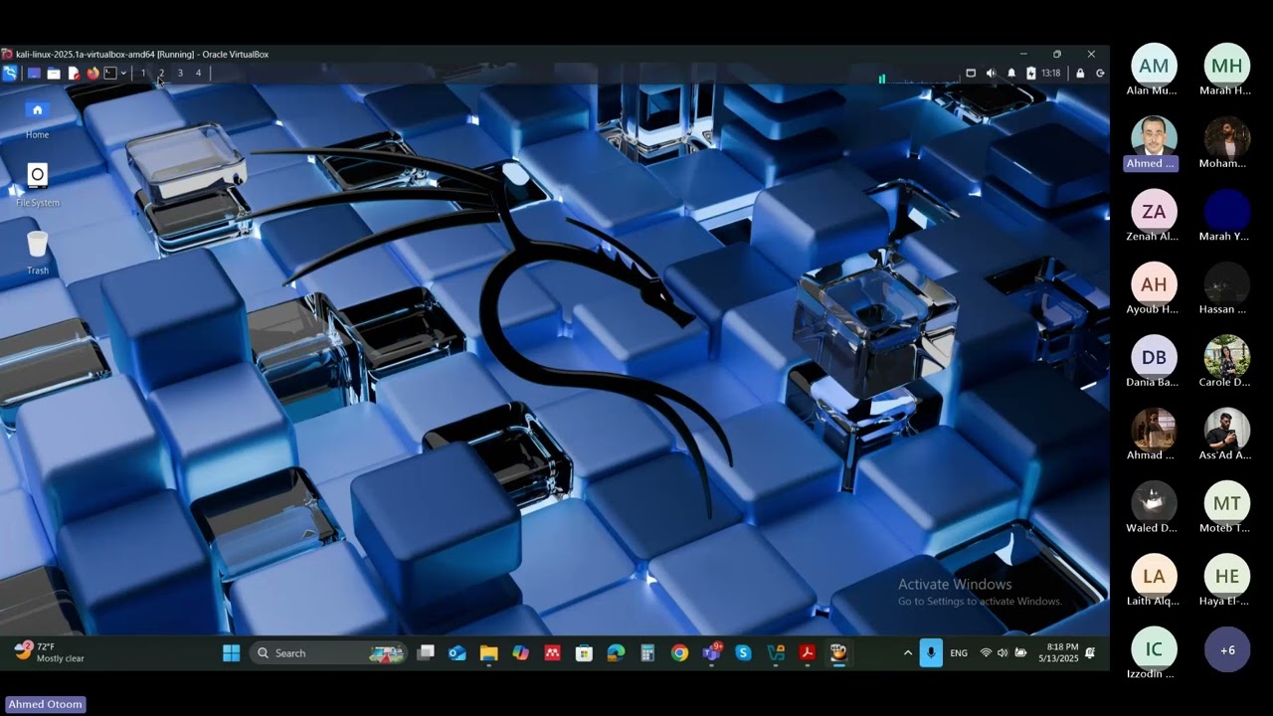Image resolution: width=1273 pixels, height=716 pixels.
Task: Select participant Zenah Al... ZA avatar
Action: [1154, 212]
